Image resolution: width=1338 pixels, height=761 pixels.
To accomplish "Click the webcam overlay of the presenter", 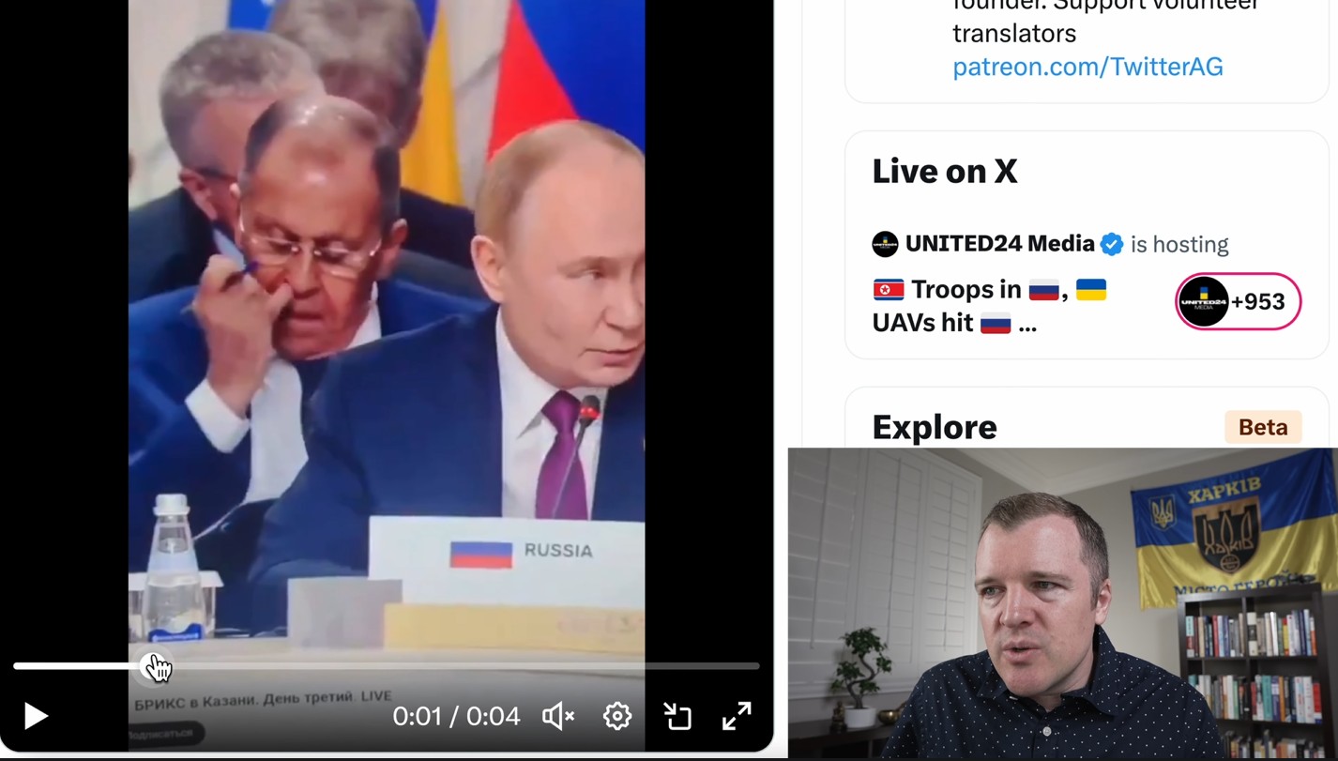I will click(1062, 603).
